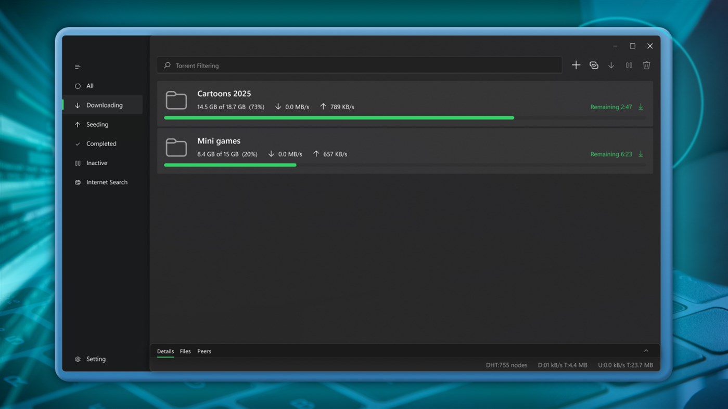This screenshot has height=409, width=728.
Task: Click the Cartoons 2025 progress bar
Action: click(338, 117)
